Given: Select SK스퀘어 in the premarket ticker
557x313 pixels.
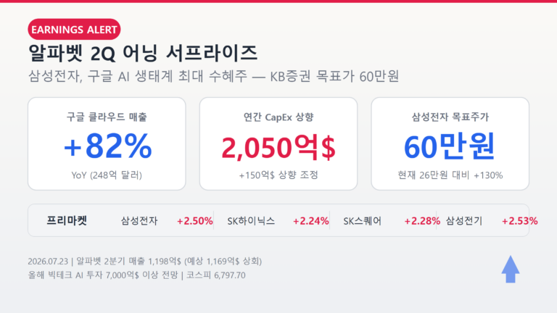Looking at the screenshot, I should (x=362, y=221).
